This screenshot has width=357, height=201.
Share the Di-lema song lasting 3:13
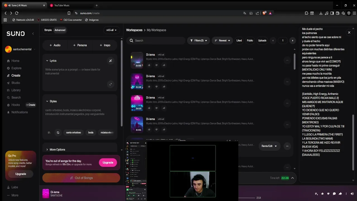tap(164, 108)
